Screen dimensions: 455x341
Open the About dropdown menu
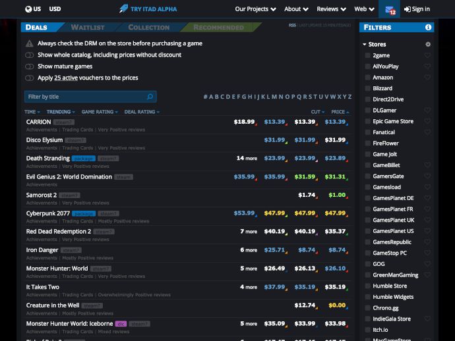[296, 9]
